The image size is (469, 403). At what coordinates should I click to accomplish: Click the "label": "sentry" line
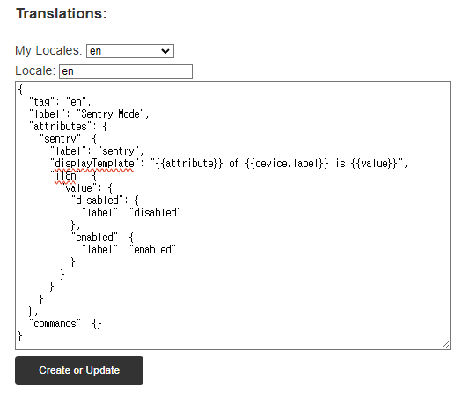(x=97, y=151)
